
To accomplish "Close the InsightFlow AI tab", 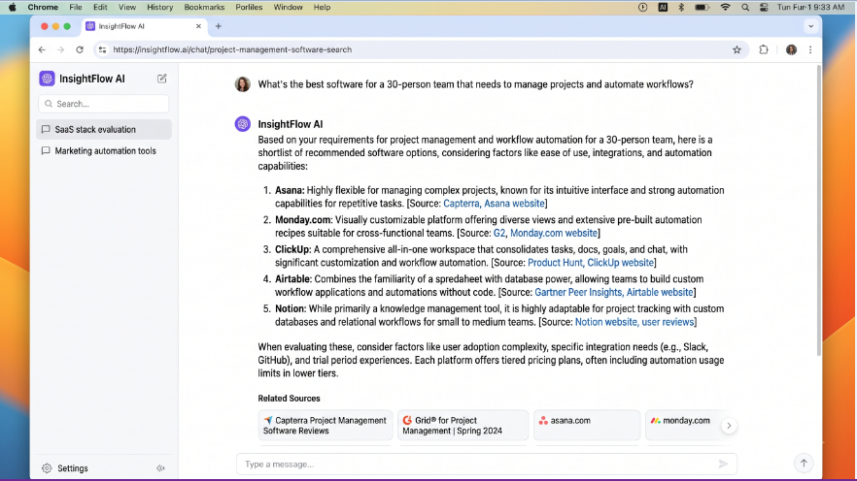I will 198,26.
